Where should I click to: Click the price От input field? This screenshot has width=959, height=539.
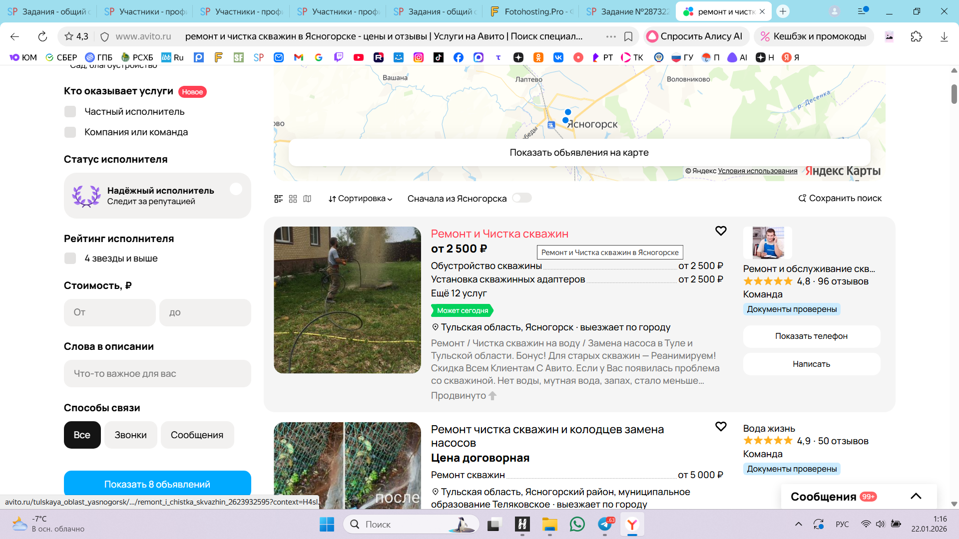coord(110,312)
